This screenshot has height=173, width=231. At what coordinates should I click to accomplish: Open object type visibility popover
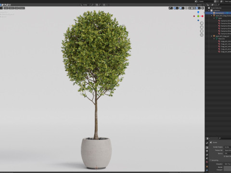[x=171, y=8]
